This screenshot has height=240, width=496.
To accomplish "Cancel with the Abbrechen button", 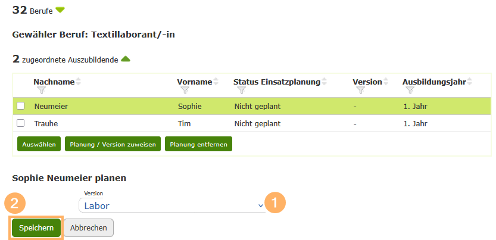I will click(88, 227).
